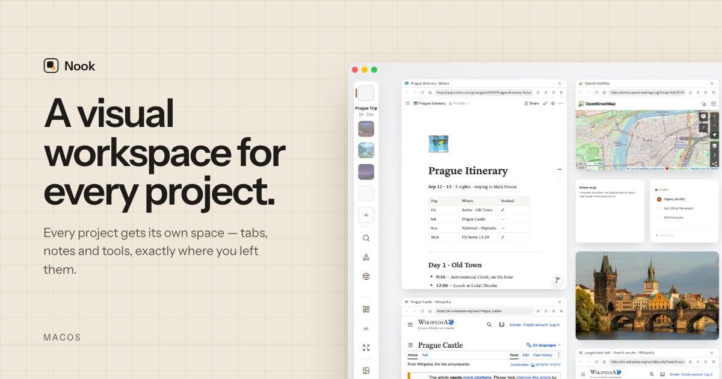Screen dimensions: 722x379
Task: Check 'Get CZK at the airport'
Action: (659, 208)
